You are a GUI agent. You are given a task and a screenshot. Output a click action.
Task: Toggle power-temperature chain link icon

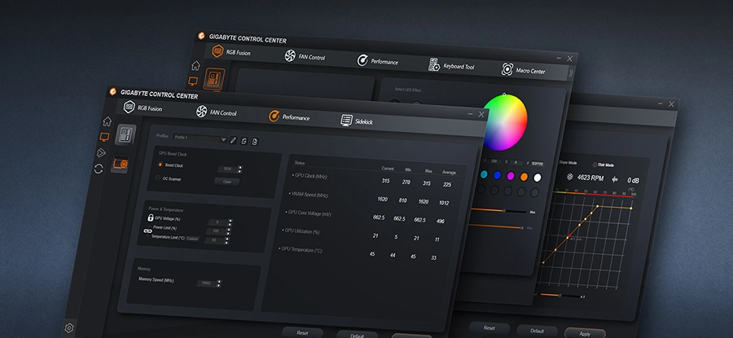pyautogui.click(x=147, y=231)
